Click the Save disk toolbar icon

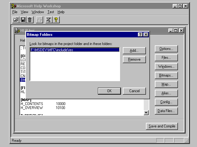point(23,20)
